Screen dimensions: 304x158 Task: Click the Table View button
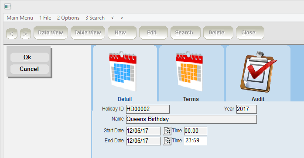88,33
